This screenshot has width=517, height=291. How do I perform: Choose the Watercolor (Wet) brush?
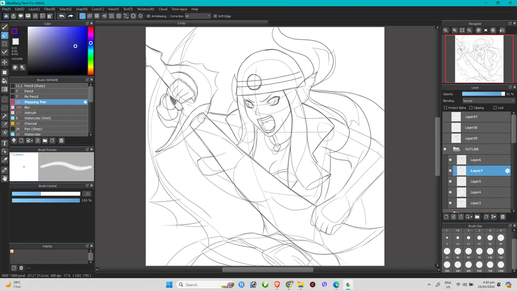click(x=49, y=118)
